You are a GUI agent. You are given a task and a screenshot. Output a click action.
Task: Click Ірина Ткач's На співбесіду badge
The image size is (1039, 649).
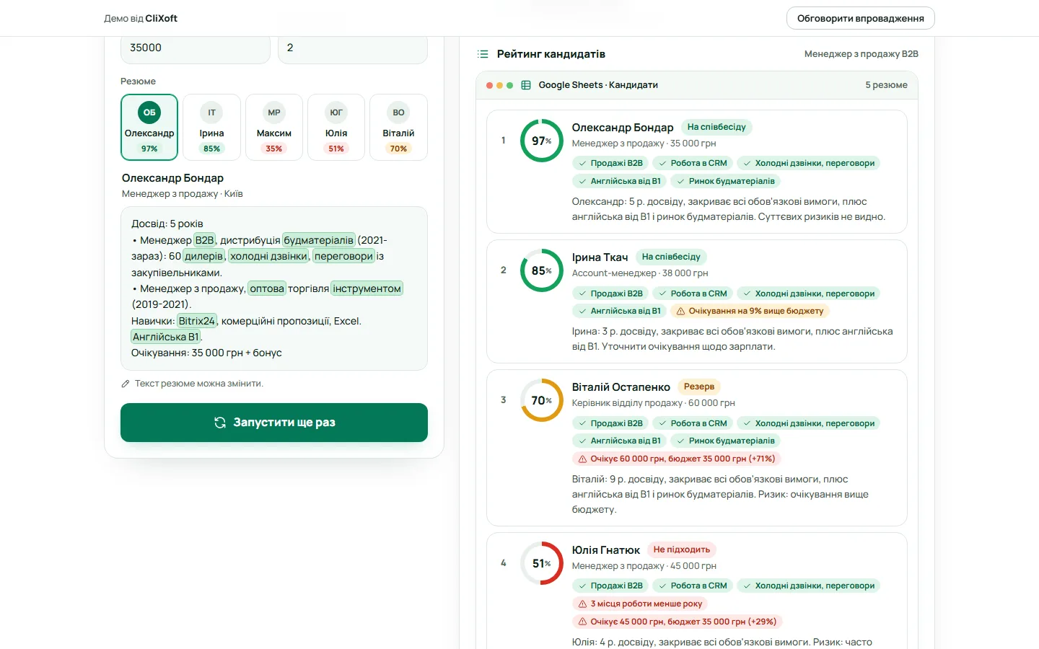671,257
